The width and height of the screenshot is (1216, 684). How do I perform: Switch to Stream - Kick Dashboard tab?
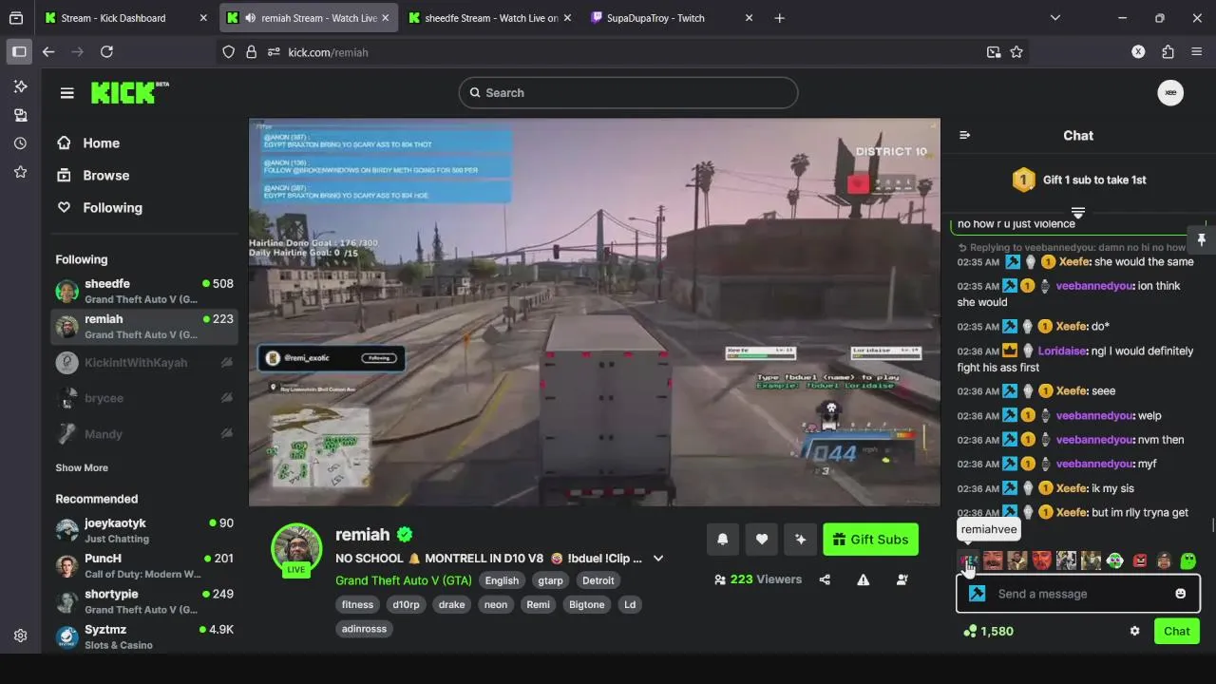tap(125, 18)
